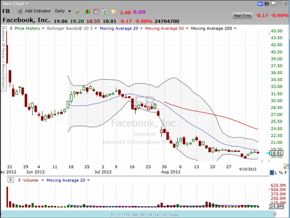Open the New Chart title menu
290x218 pixels.
click(x=15, y=3)
